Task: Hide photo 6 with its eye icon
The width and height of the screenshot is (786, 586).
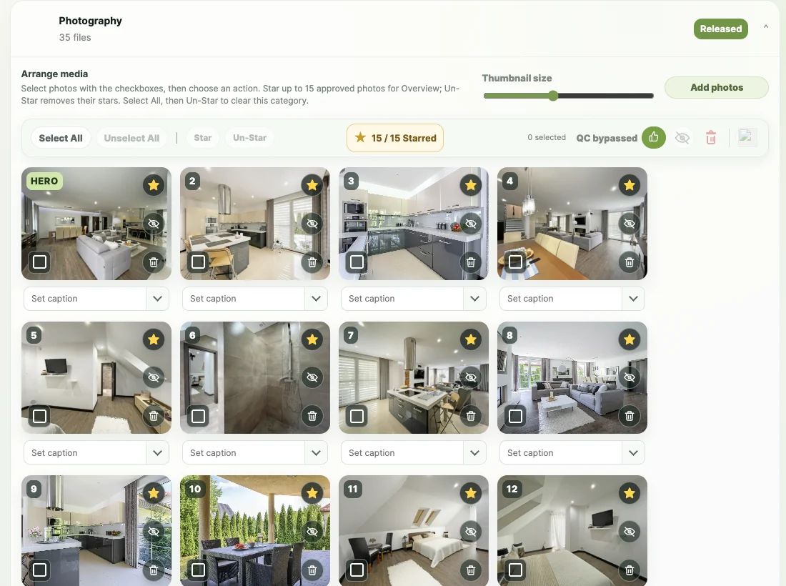Action: click(312, 377)
